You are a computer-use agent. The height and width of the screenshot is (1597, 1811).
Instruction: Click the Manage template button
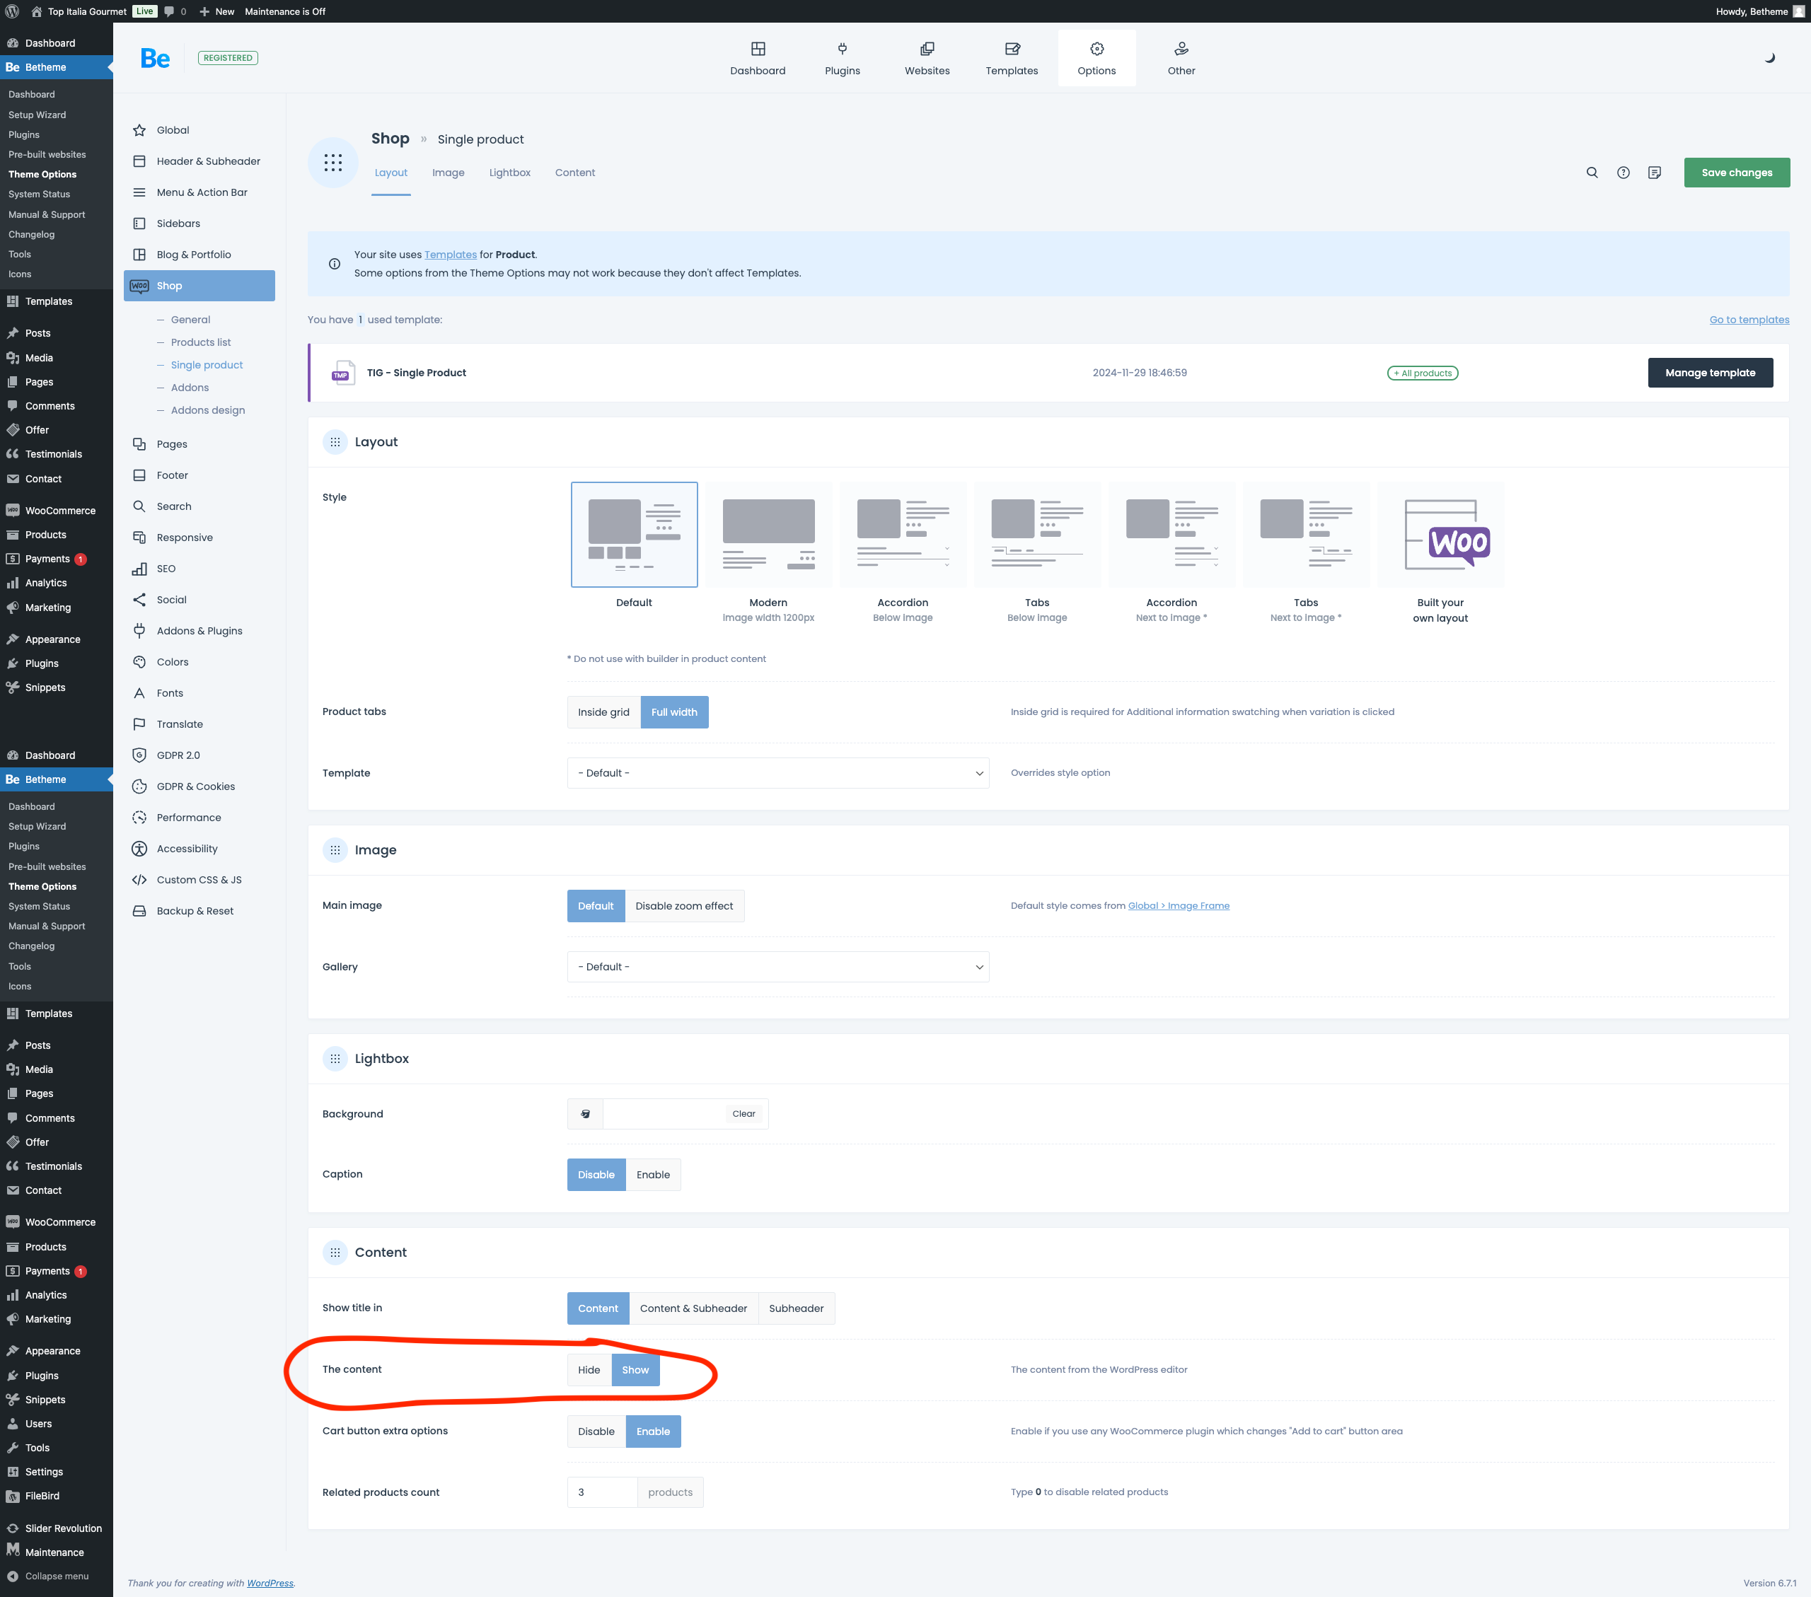[1710, 373]
